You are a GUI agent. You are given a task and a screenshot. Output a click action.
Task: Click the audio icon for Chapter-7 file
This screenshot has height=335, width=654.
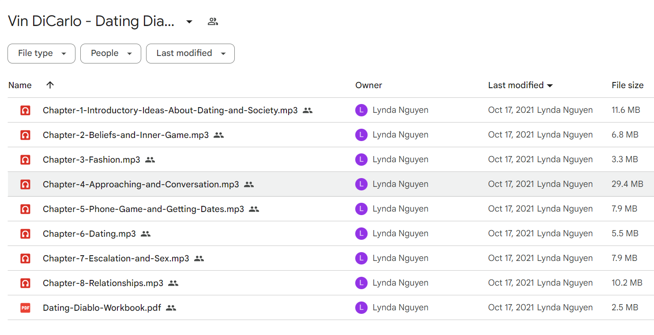coord(25,259)
